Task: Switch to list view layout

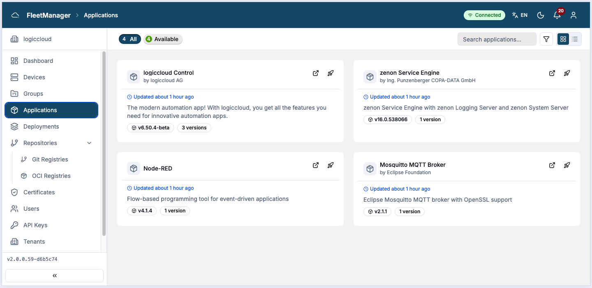Action: point(575,39)
